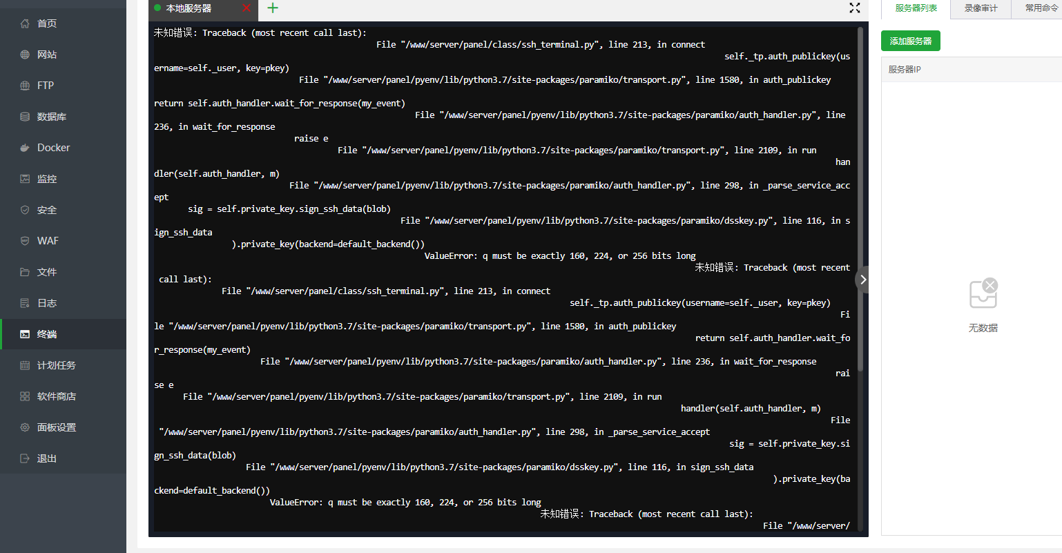Open a new terminal tab with the plus
Image resolution: width=1062 pixels, height=553 pixels.
[x=272, y=9]
